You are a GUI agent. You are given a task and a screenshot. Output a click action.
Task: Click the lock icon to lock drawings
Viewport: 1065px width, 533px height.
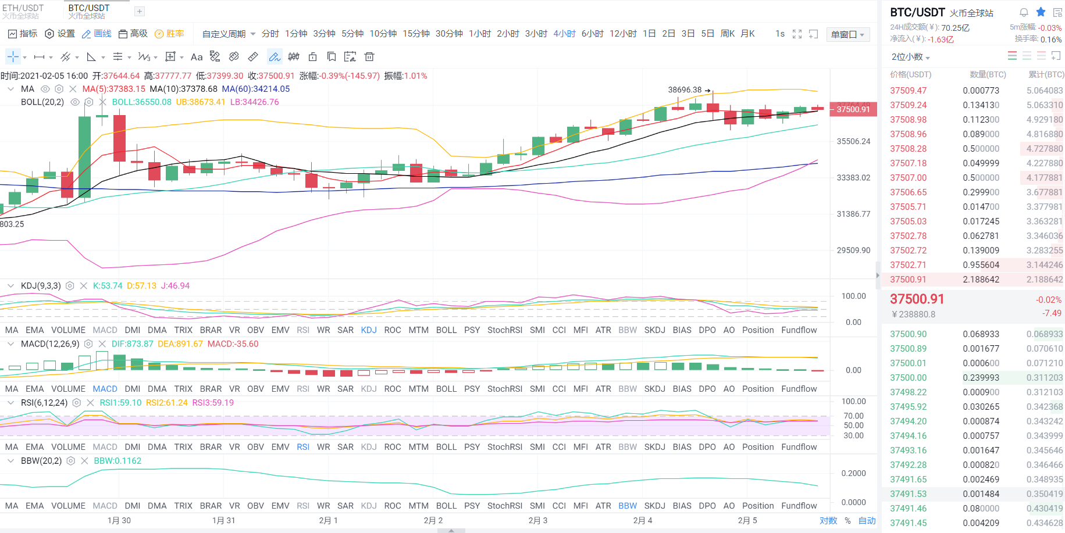coord(312,56)
